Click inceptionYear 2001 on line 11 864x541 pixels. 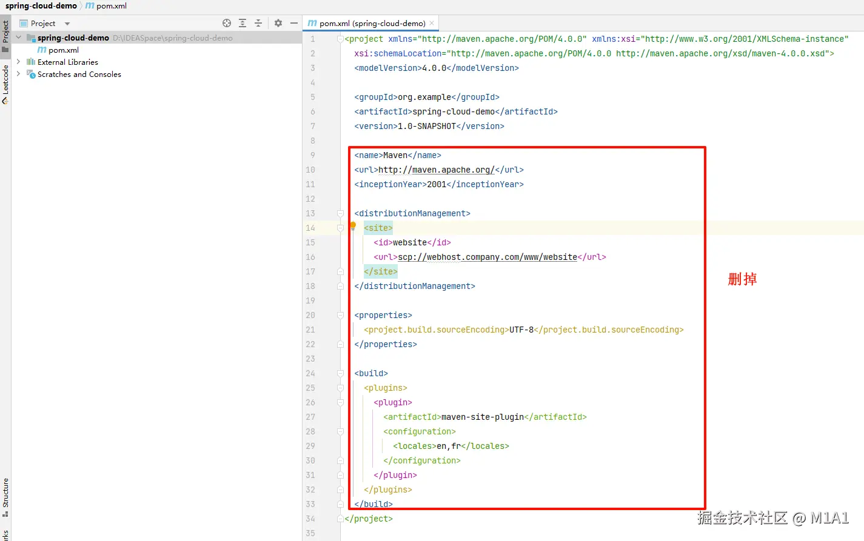coord(439,184)
